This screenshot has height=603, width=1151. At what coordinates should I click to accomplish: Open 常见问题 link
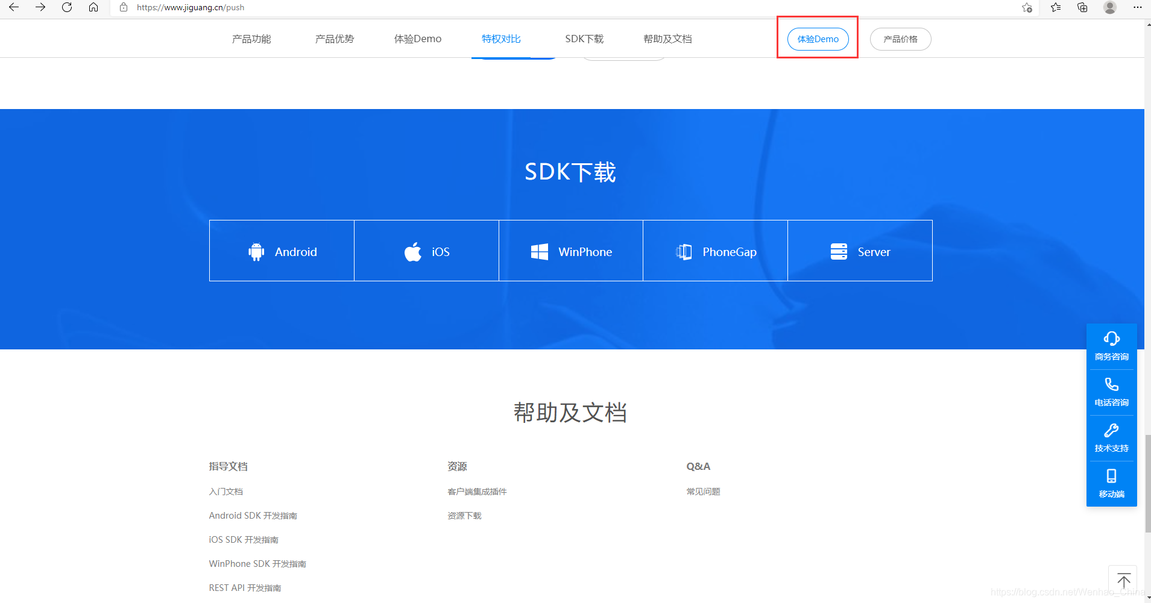703,492
